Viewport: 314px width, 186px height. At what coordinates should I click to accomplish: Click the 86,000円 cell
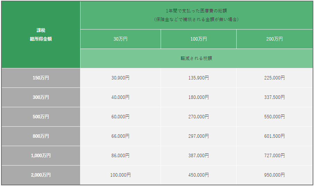[x=120, y=155]
